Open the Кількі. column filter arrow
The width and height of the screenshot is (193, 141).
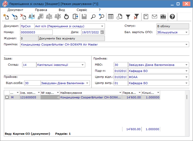[x=158, y=93]
